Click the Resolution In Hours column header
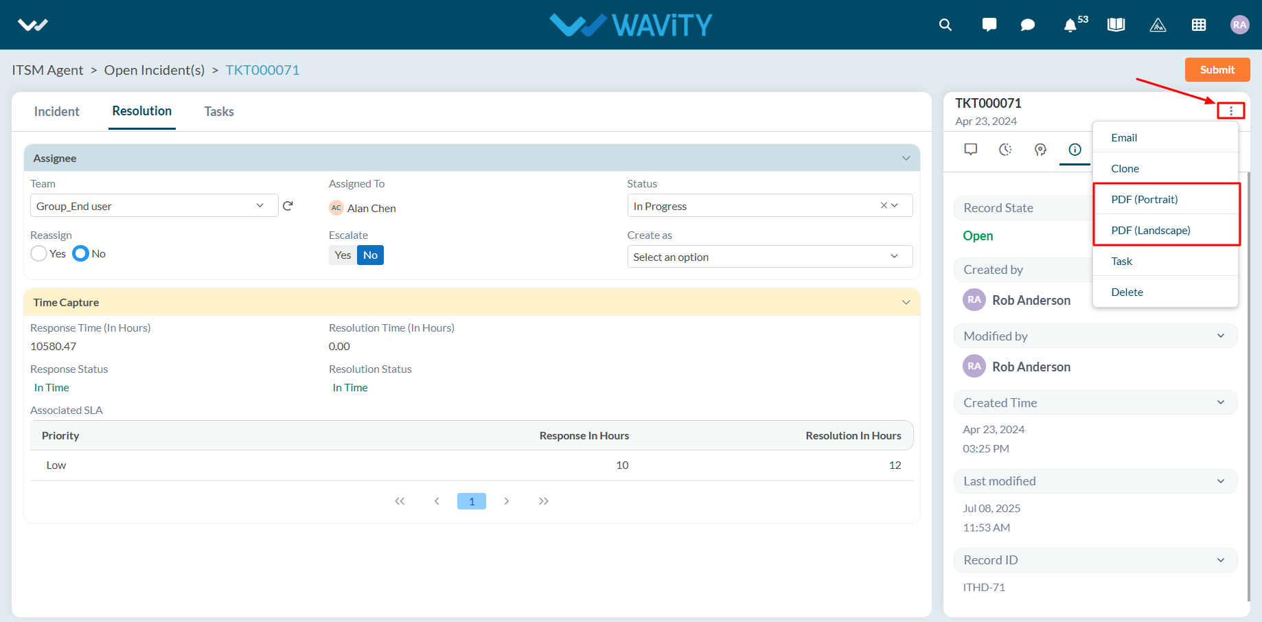Screen dimensions: 1262x622 click(853, 435)
